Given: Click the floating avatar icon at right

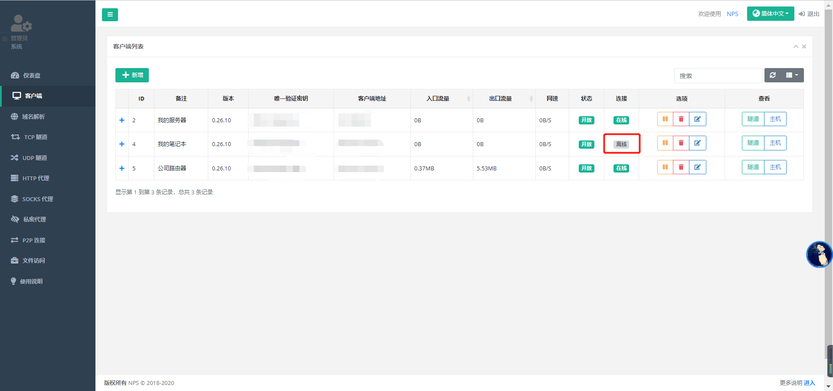Looking at the screenshot, I should 819,254.
